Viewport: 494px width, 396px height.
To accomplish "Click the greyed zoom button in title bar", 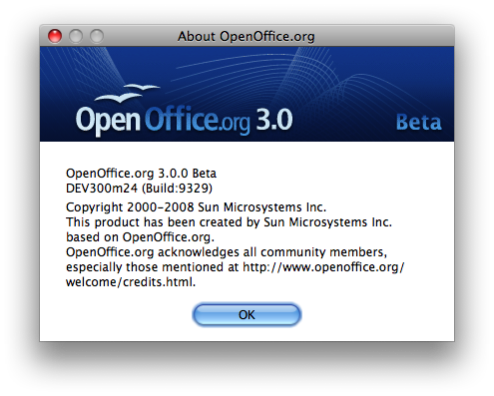I will point(97,36).
